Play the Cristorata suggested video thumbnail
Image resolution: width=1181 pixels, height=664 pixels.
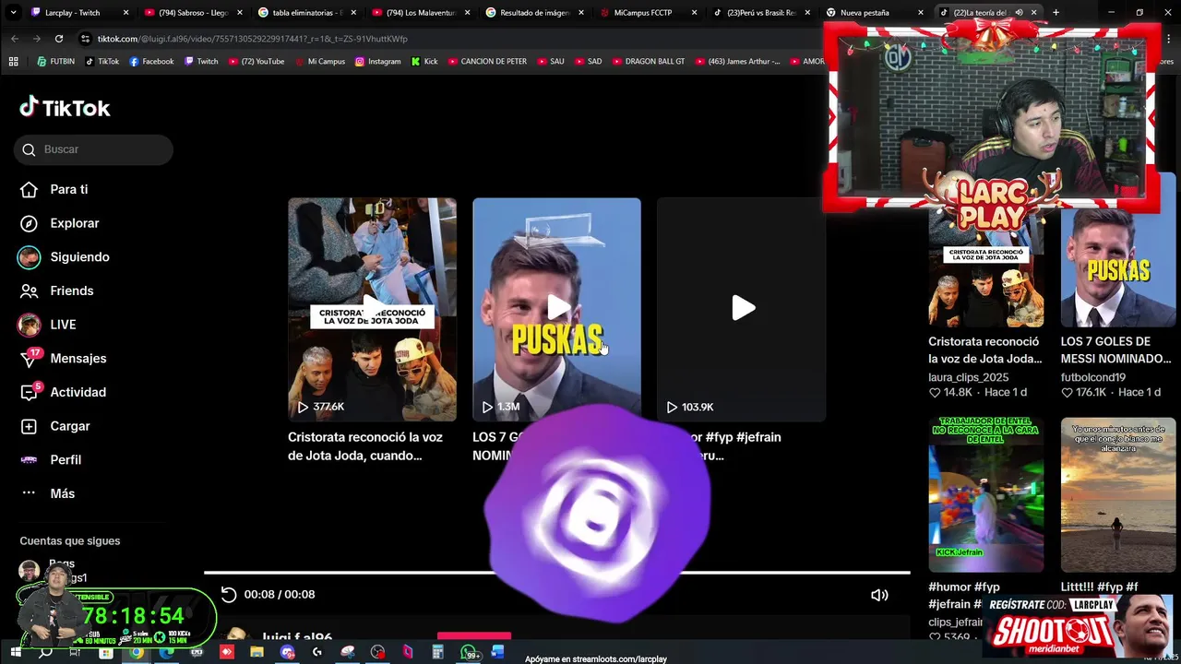[x=372, y=309]
